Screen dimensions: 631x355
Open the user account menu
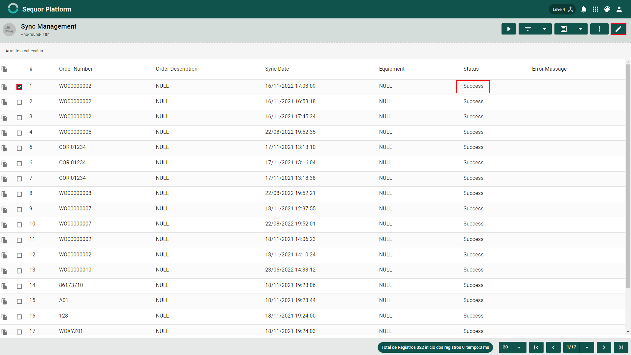[619, 9]
